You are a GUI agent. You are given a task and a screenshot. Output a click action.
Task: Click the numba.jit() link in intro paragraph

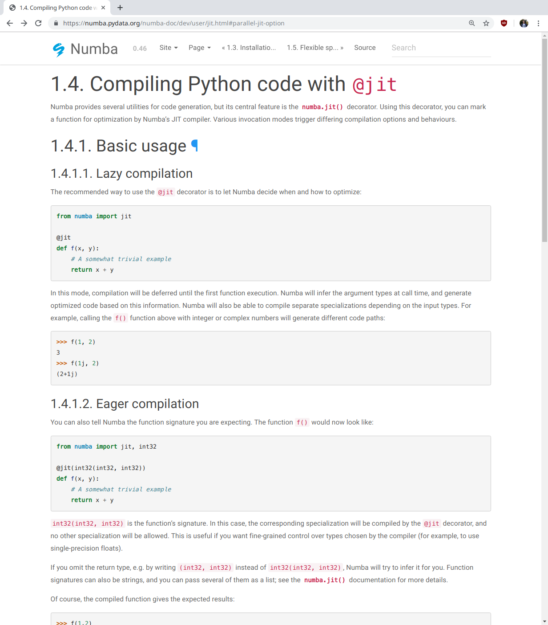(322, 107)
